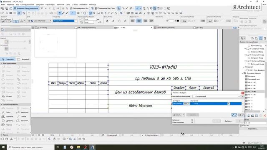Image resolution: width=267 pixels, height=150 pixels.
Task: Toggle strikethrough З text style
Action: [x=125, y=21]
